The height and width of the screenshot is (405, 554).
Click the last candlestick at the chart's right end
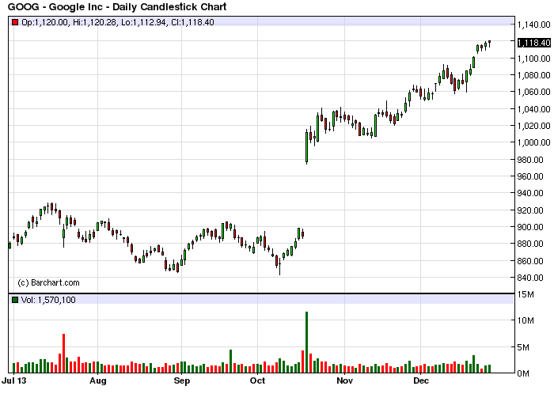pyautogui.click(x=489, y=44)
